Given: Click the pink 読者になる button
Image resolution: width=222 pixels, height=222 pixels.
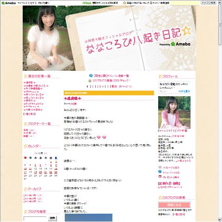Looking at the screenshot, I should pyautogui.click(x=174, y=205).
